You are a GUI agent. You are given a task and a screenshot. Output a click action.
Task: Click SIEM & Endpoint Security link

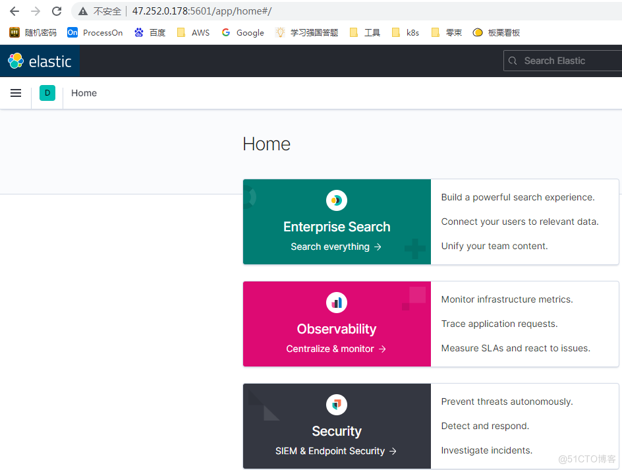[x=336, y=451]
